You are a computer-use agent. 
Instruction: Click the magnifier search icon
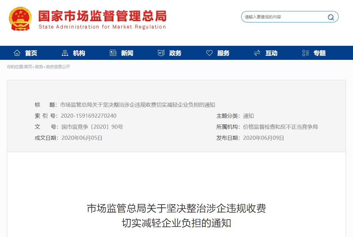(331, 17)
